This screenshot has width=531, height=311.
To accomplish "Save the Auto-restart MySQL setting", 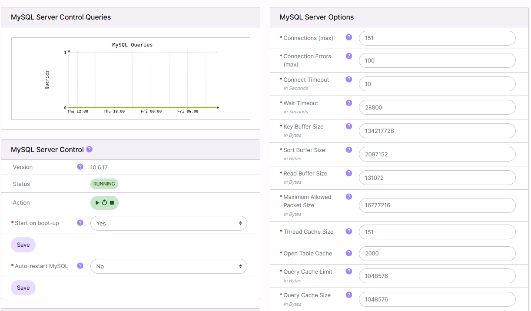I will 23,288.
